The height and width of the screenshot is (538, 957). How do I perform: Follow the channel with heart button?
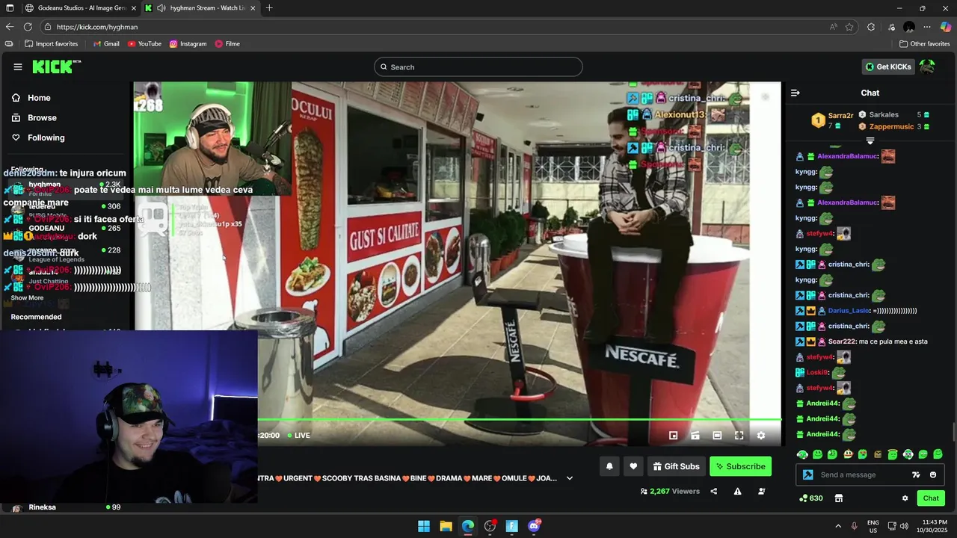tap(633, 466)
